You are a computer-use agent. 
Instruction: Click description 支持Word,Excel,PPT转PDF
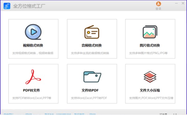(89, 98)
